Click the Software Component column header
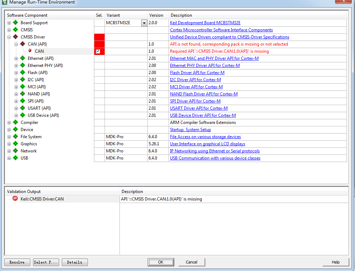The image size is (355, 271). click(27, 15)
